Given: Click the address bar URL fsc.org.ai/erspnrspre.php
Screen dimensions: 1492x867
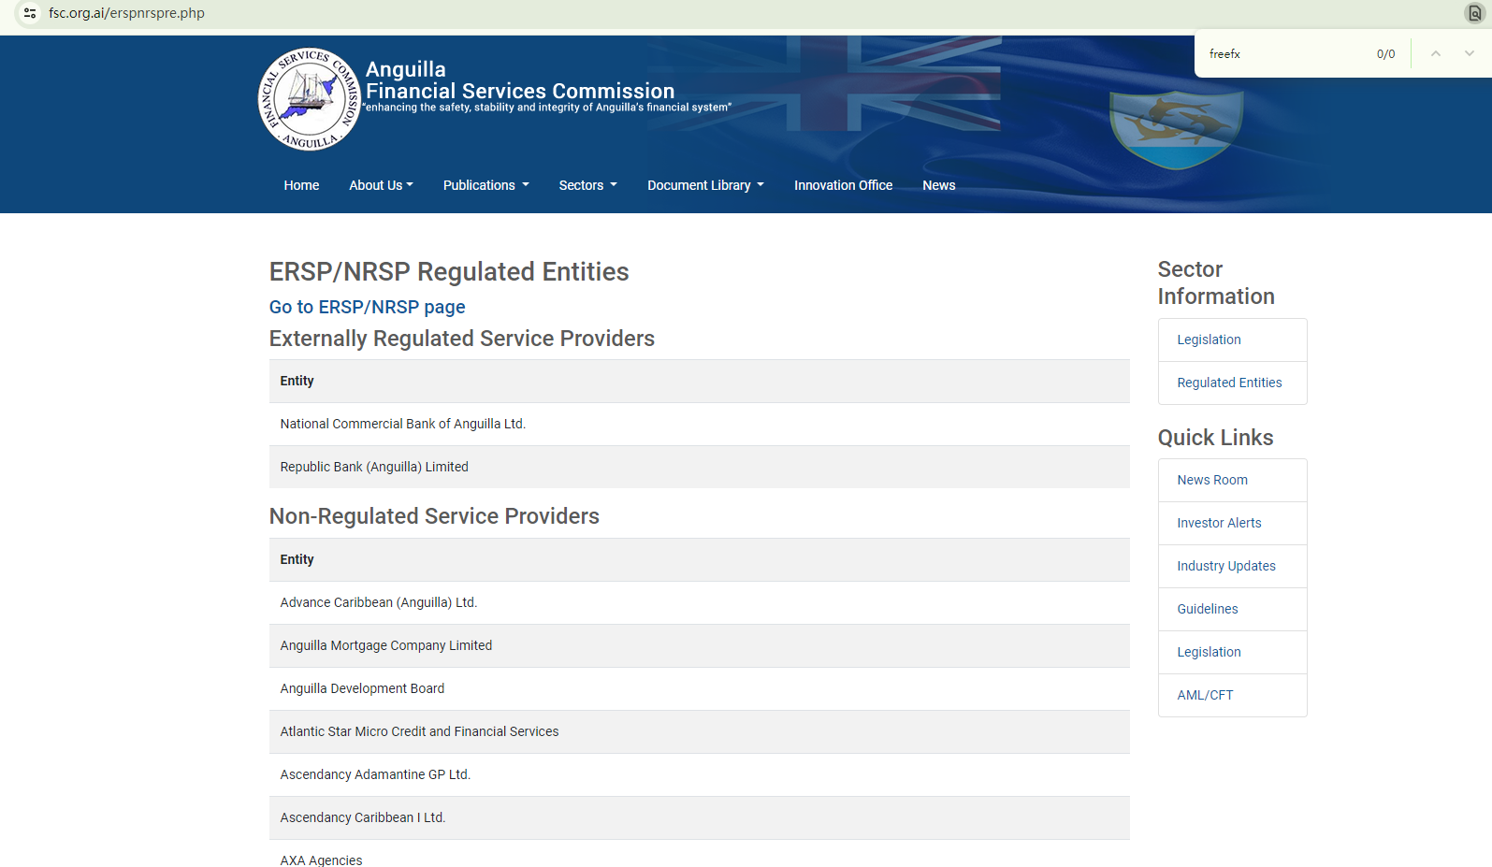Looking at the screenshot, I should pyautogui.click(x=126, y=13).
